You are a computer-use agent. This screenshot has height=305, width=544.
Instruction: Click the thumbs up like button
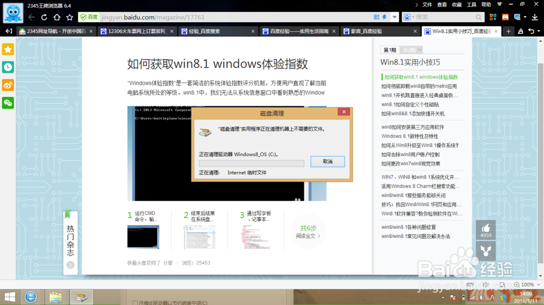[486, 230]
